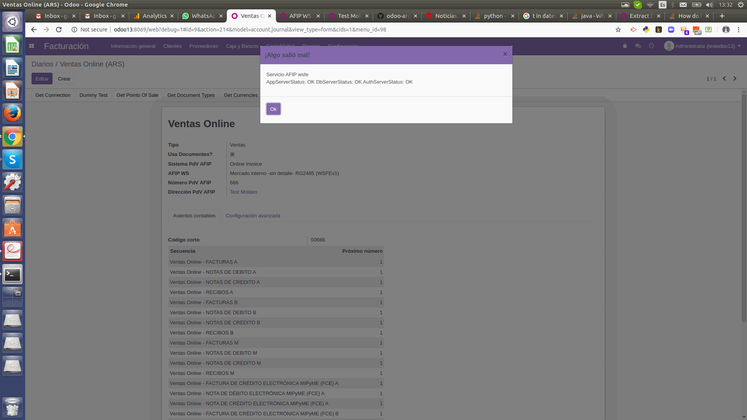Image resolution: width=747 pixels, height=420 pixels.
Task: Select the Asientos contables tab
Action: pos(194,215)
